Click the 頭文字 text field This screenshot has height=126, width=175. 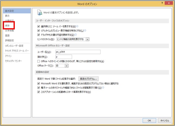coord(64,57)
